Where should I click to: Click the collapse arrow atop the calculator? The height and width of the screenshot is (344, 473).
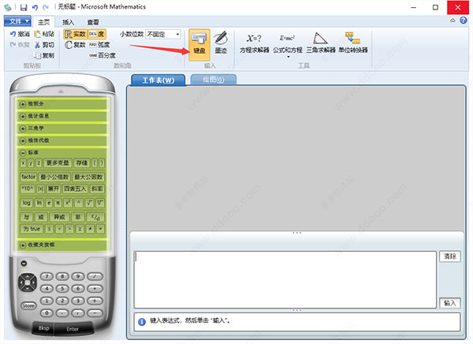[x=61, y=91]
